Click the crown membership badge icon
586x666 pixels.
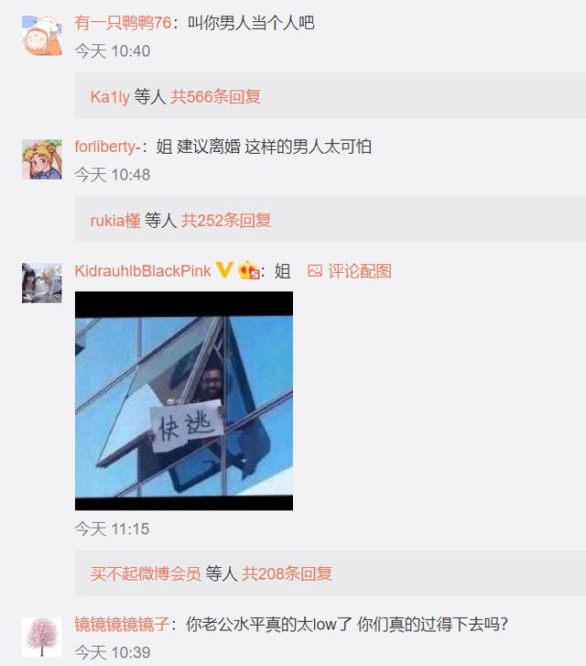pyautogui.click(x=248, y=270)
